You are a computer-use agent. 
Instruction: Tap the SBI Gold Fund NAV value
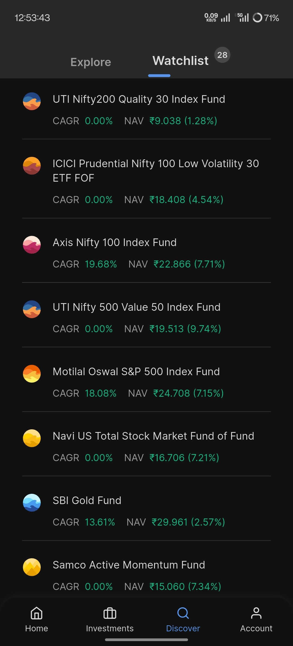[x=188, y=522]
